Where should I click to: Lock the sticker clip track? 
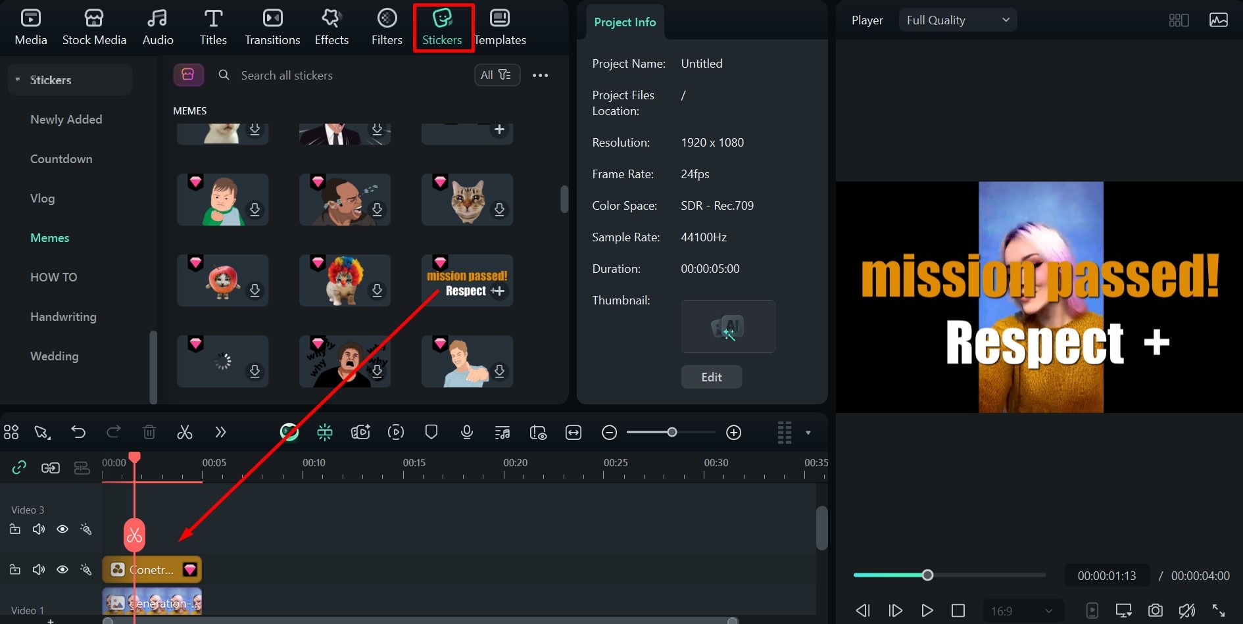[x=15, y=569]
